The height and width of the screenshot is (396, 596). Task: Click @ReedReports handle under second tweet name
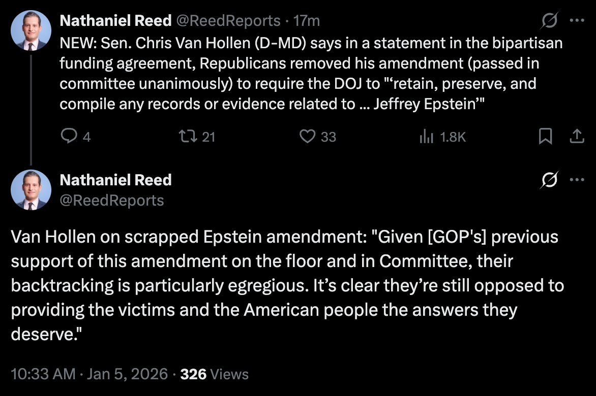pyautogui.click(x=112, y=201)
